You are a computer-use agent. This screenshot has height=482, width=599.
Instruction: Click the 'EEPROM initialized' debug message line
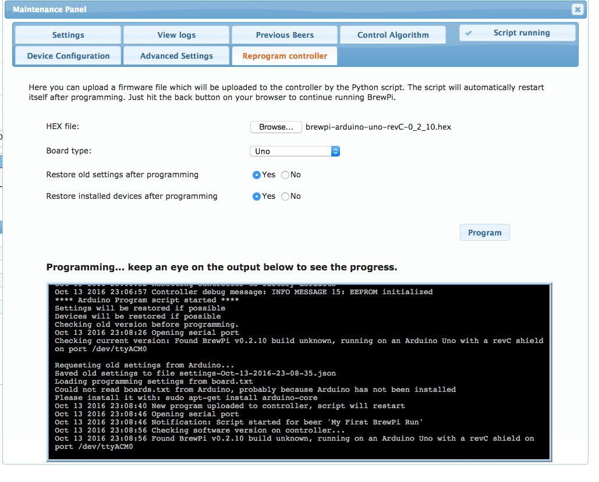(244, 292)
